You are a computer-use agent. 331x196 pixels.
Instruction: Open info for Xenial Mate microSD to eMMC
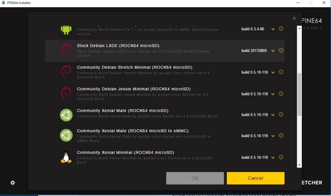[x=281, y=136]
